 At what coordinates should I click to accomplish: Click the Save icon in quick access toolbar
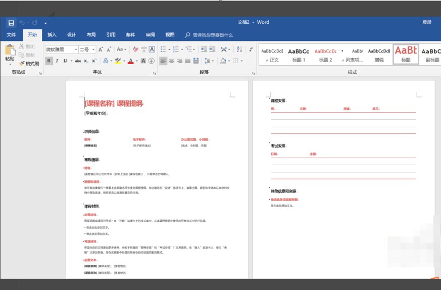click(11, 23)
